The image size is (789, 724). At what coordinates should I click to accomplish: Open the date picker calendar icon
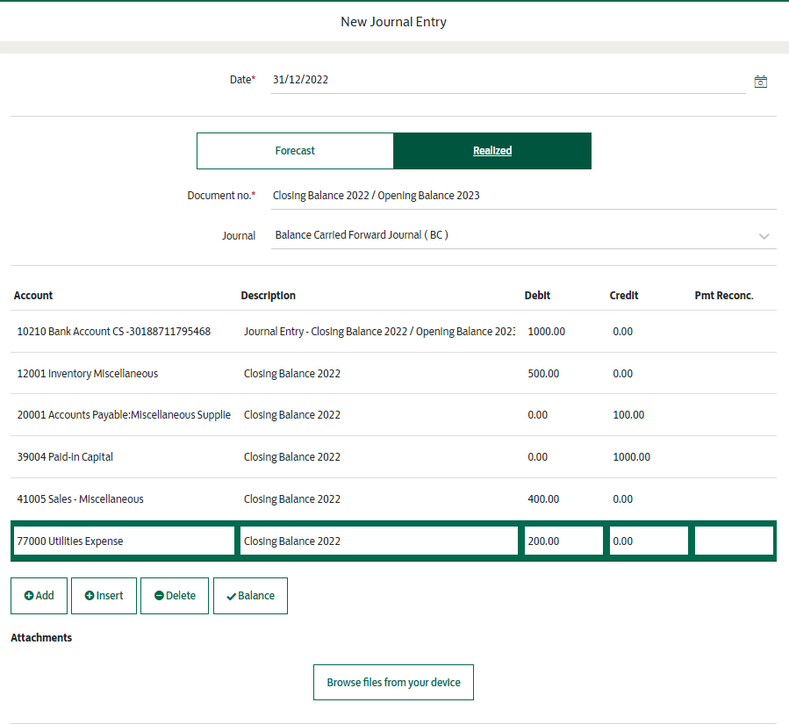761,82
